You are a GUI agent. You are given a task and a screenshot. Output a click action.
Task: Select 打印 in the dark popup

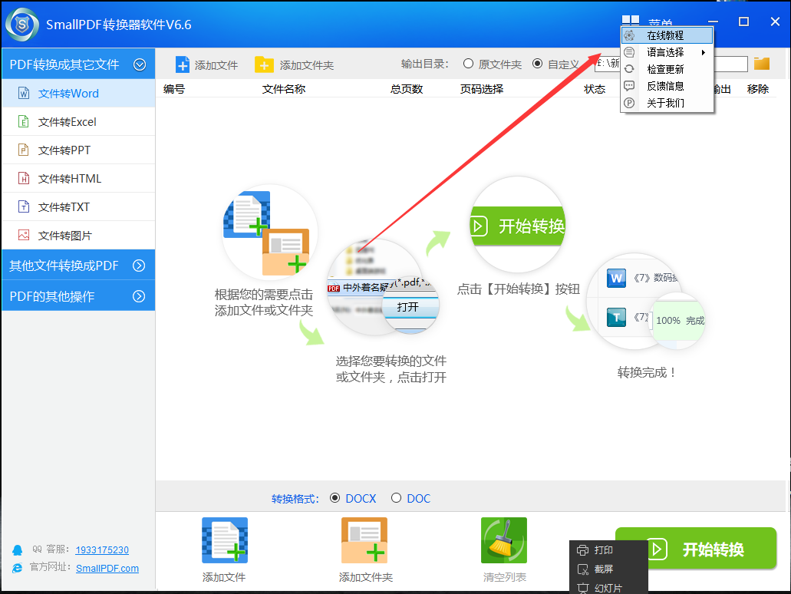[603, 550]
